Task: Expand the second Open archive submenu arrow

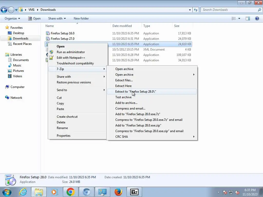Action: 194,75
